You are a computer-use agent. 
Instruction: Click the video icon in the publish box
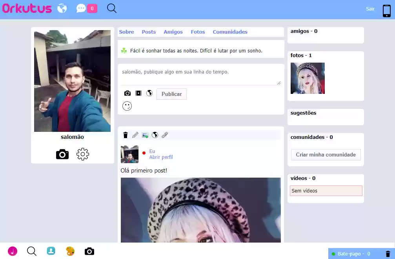138,93
